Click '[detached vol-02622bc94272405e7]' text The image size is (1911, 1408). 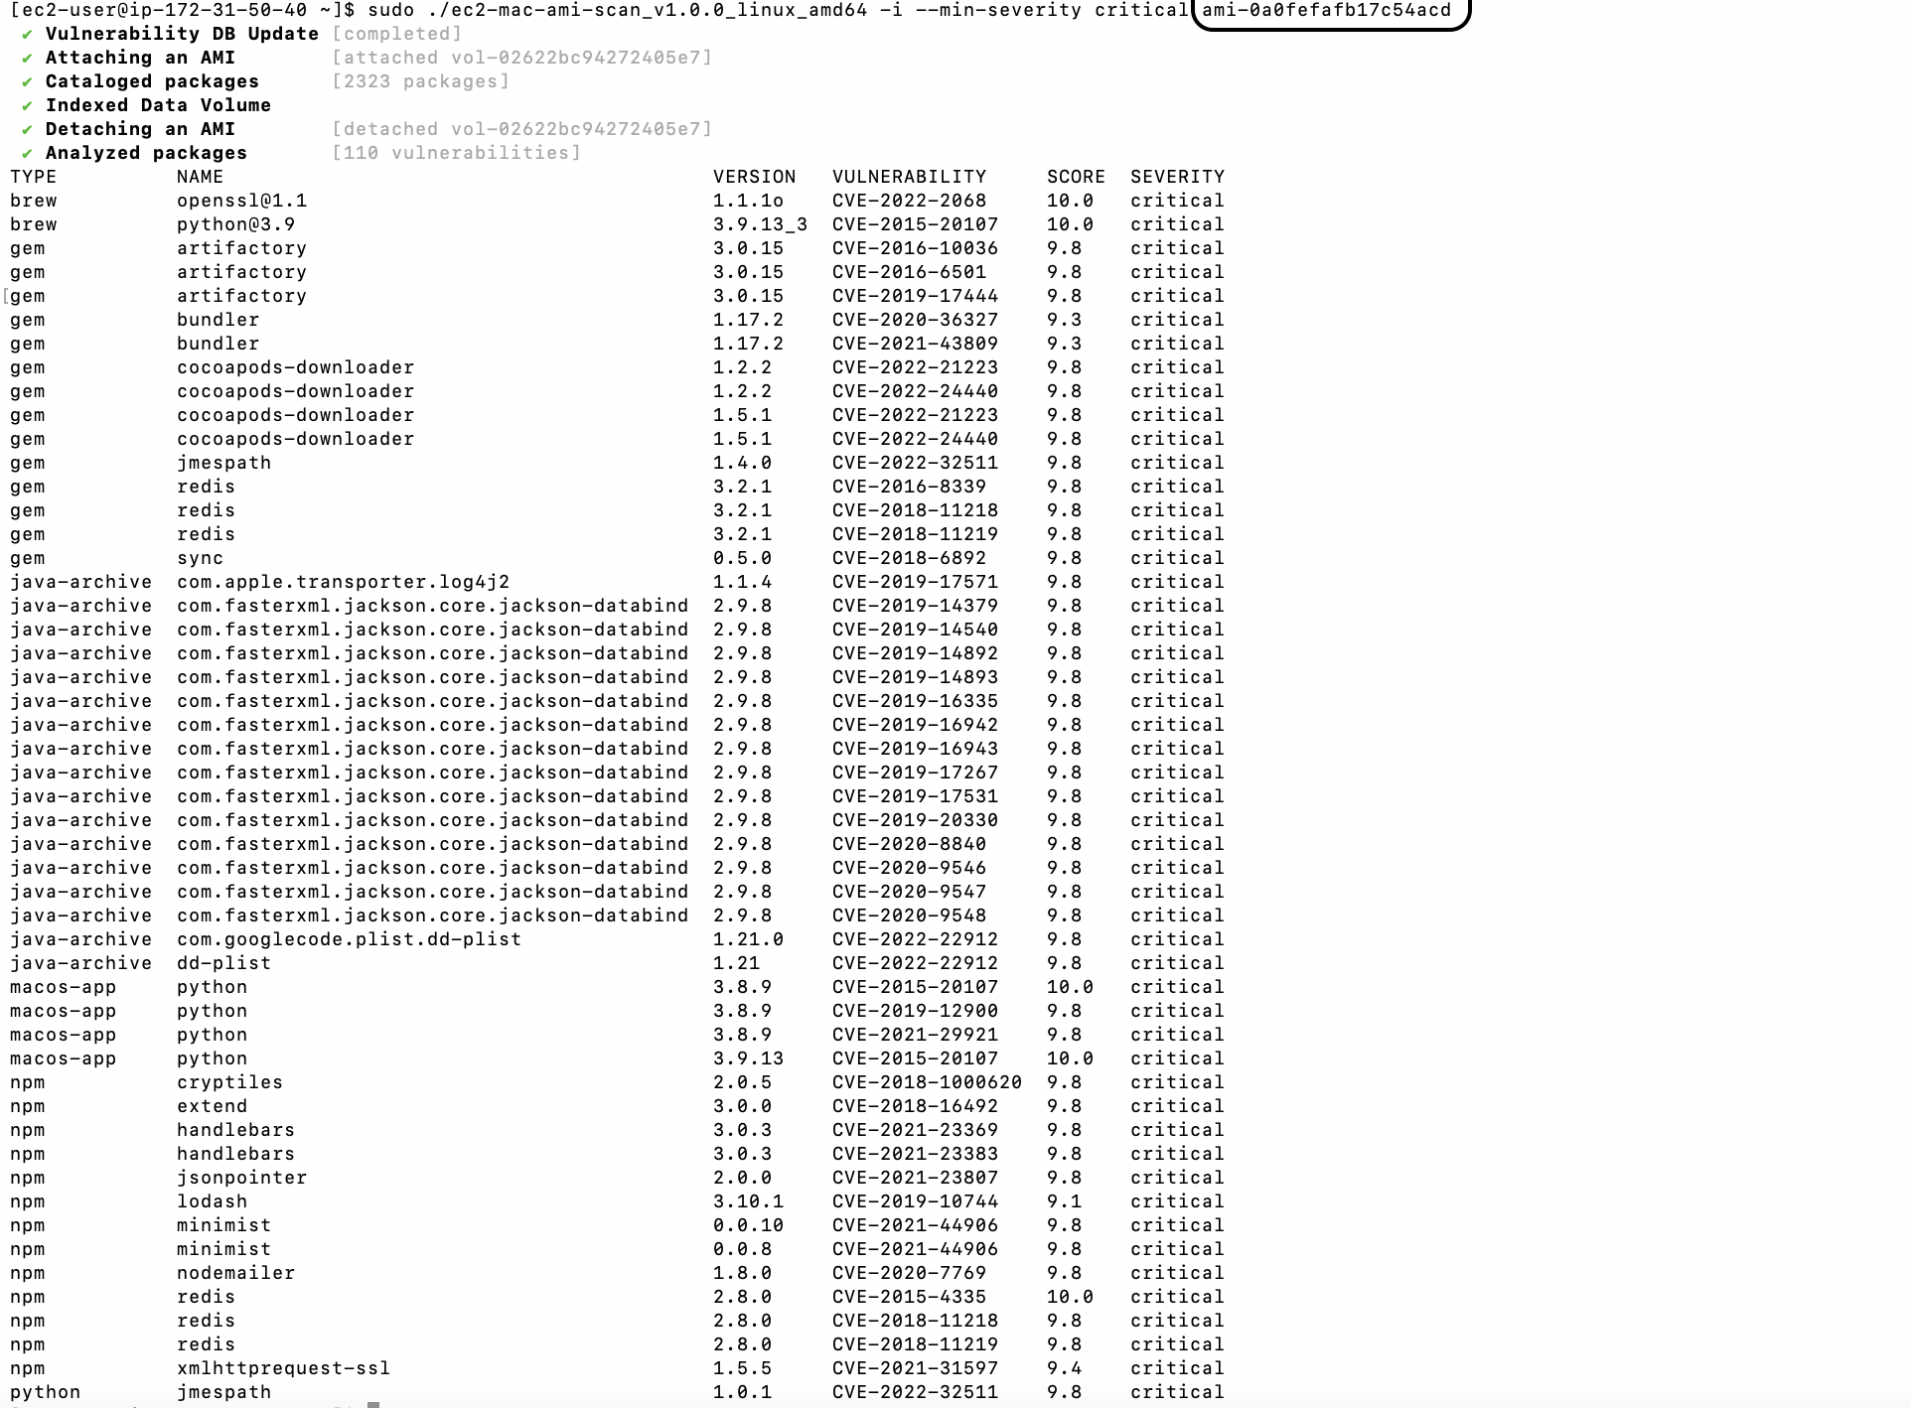[x=522, y=129]
